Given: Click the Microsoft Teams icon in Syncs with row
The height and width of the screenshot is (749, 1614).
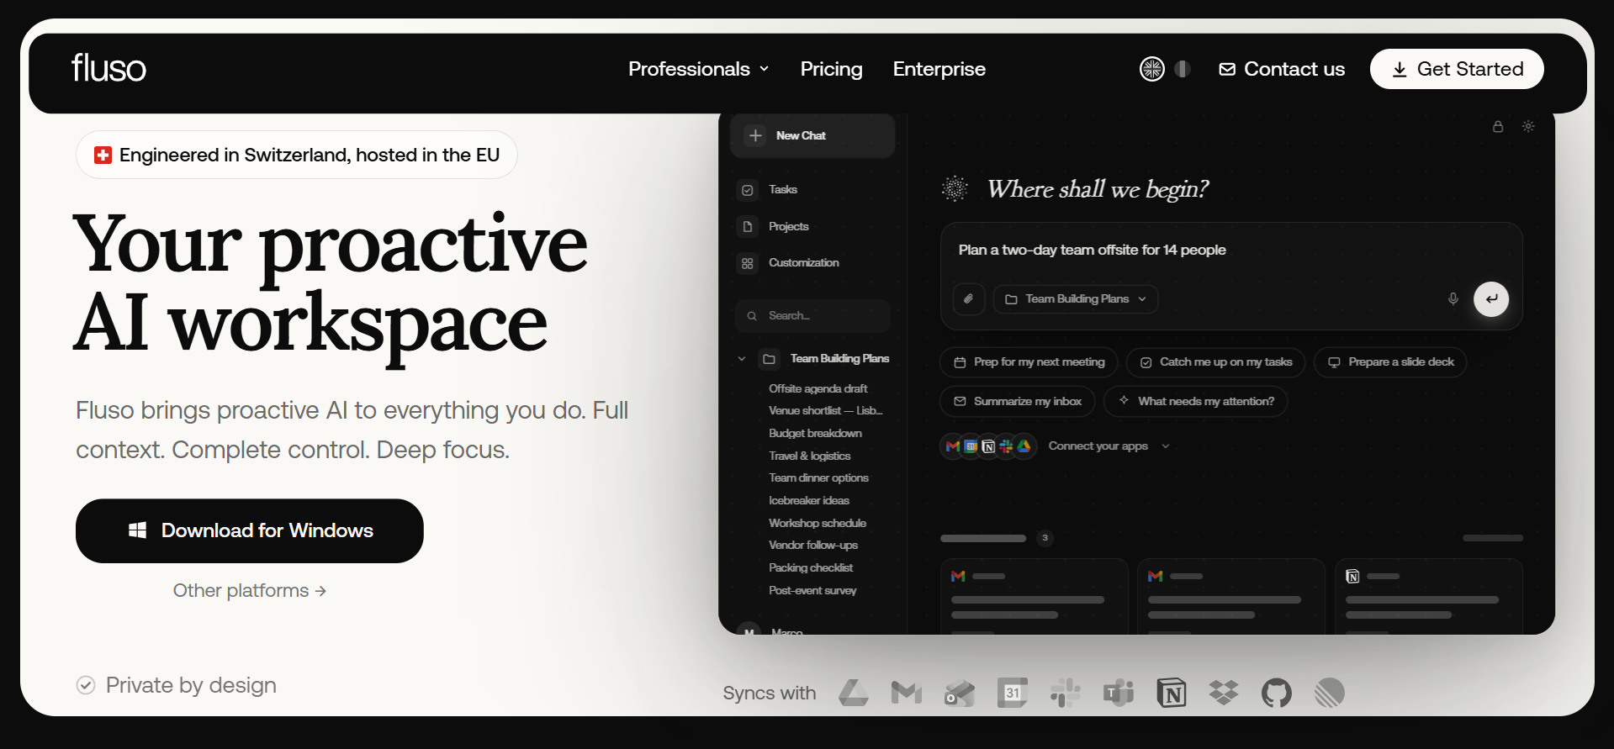Looking at the screenshot, I should tap(1119, 693).
